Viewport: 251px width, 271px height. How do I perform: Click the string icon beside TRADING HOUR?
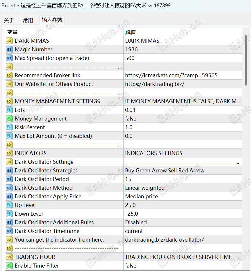coord(9,257)
